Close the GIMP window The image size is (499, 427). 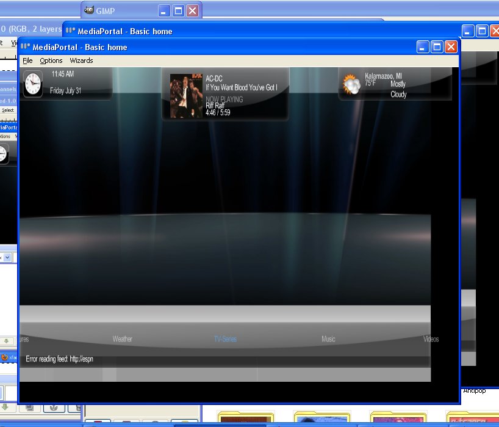coord(192,10)
